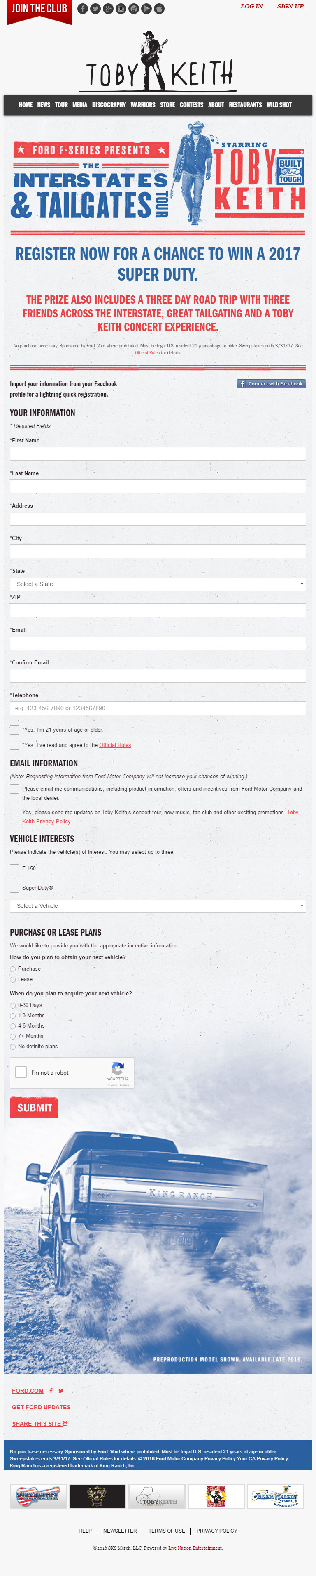Open Toby Keith's Facebook page icon in header

click(x=82, y=9)
